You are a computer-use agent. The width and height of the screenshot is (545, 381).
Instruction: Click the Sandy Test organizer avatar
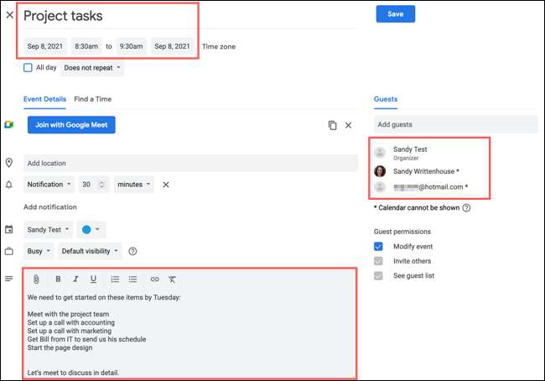pos(380,153)
